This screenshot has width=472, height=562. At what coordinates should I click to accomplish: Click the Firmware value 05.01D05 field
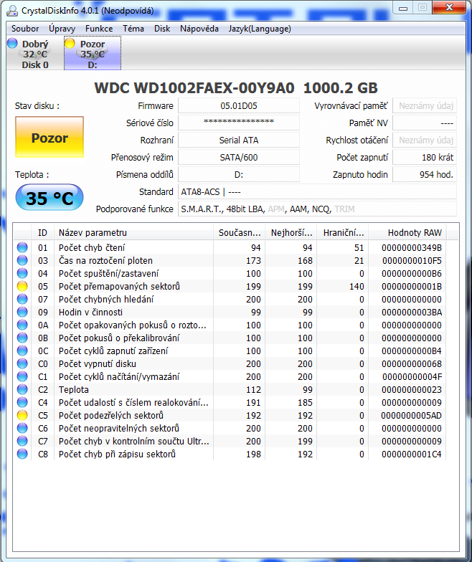pos(239,106)
